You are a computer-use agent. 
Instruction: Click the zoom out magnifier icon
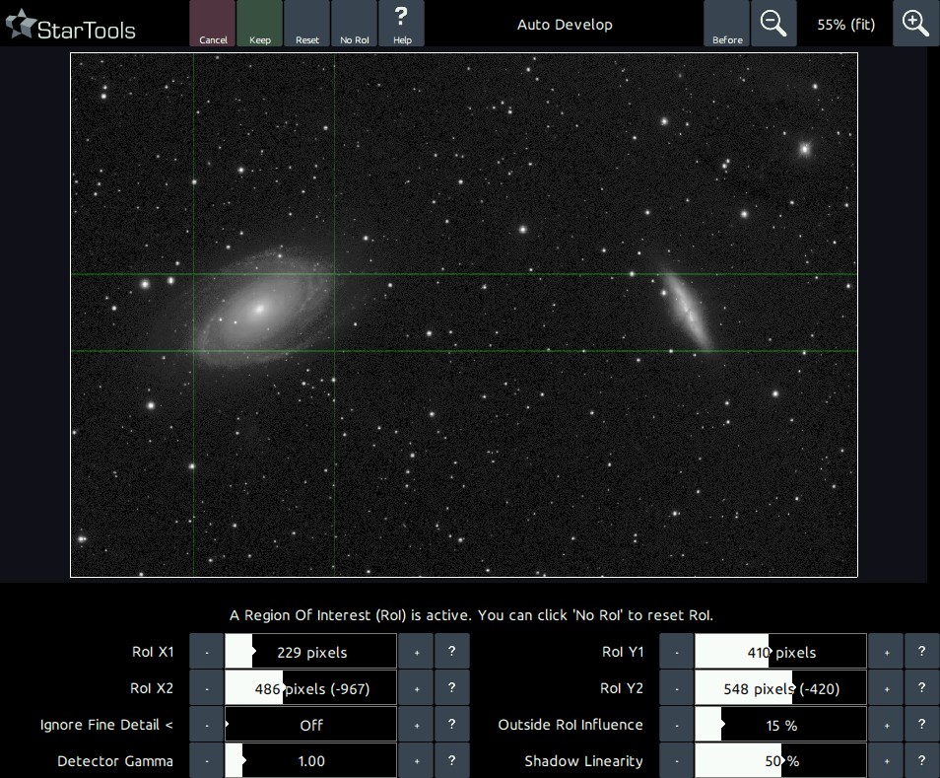point(773,24)
